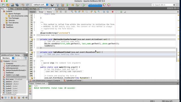Open the Start Page tab
This screenshot has height=102, width=181.
[x=33, y=9]
